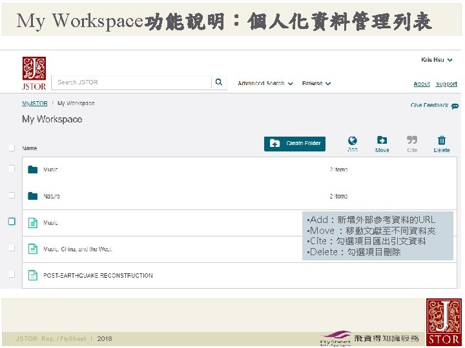
Task: Click document icon for POST-EARTHQUAKE RECONSTRUCTION
Action: pyautogui.click(x=33, y=275)
